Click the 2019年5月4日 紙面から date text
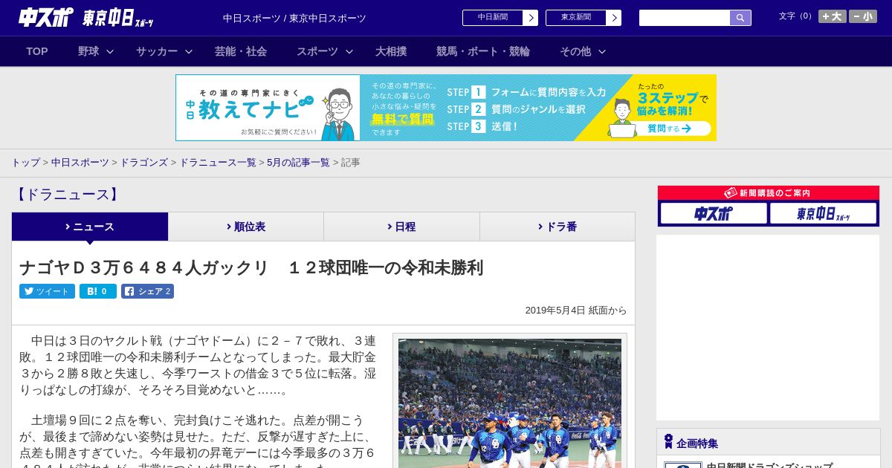The image size is (892, 468). click(576, 311)
